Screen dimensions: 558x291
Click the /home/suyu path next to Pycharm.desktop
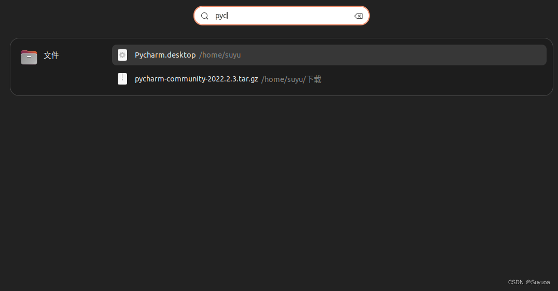220,55
